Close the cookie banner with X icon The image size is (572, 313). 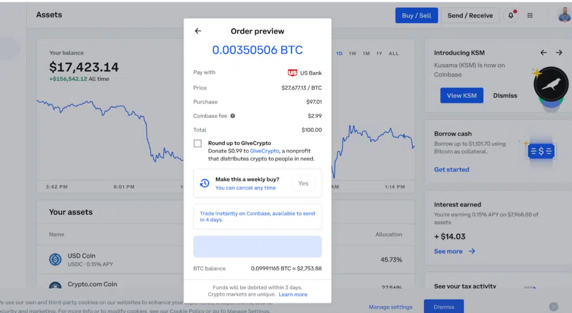(553, 306)
